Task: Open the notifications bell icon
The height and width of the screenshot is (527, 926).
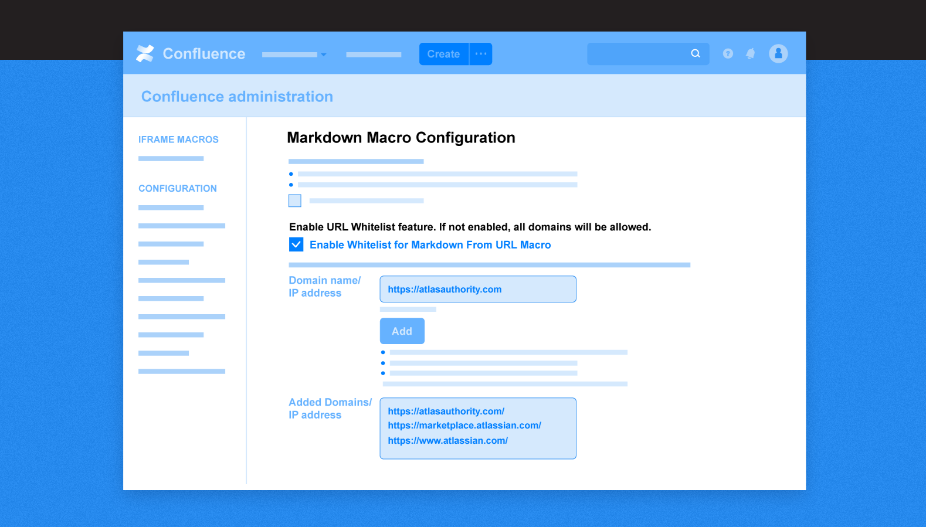Action: point(751,53)
